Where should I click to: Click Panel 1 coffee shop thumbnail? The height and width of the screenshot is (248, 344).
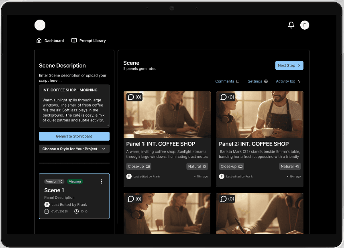coord(167,115)
